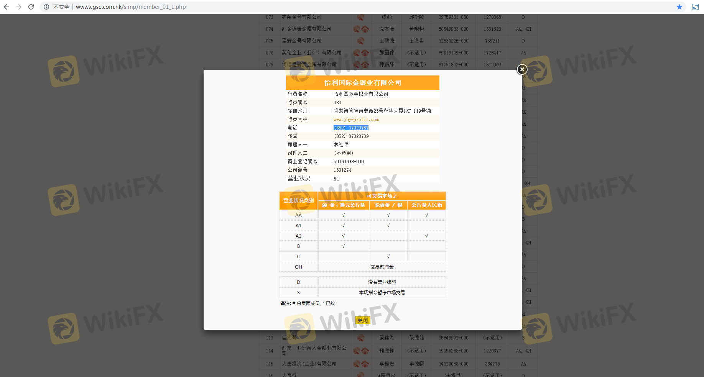Click the address bar URL
Screen dimensions: 704x377
point(130,7)
